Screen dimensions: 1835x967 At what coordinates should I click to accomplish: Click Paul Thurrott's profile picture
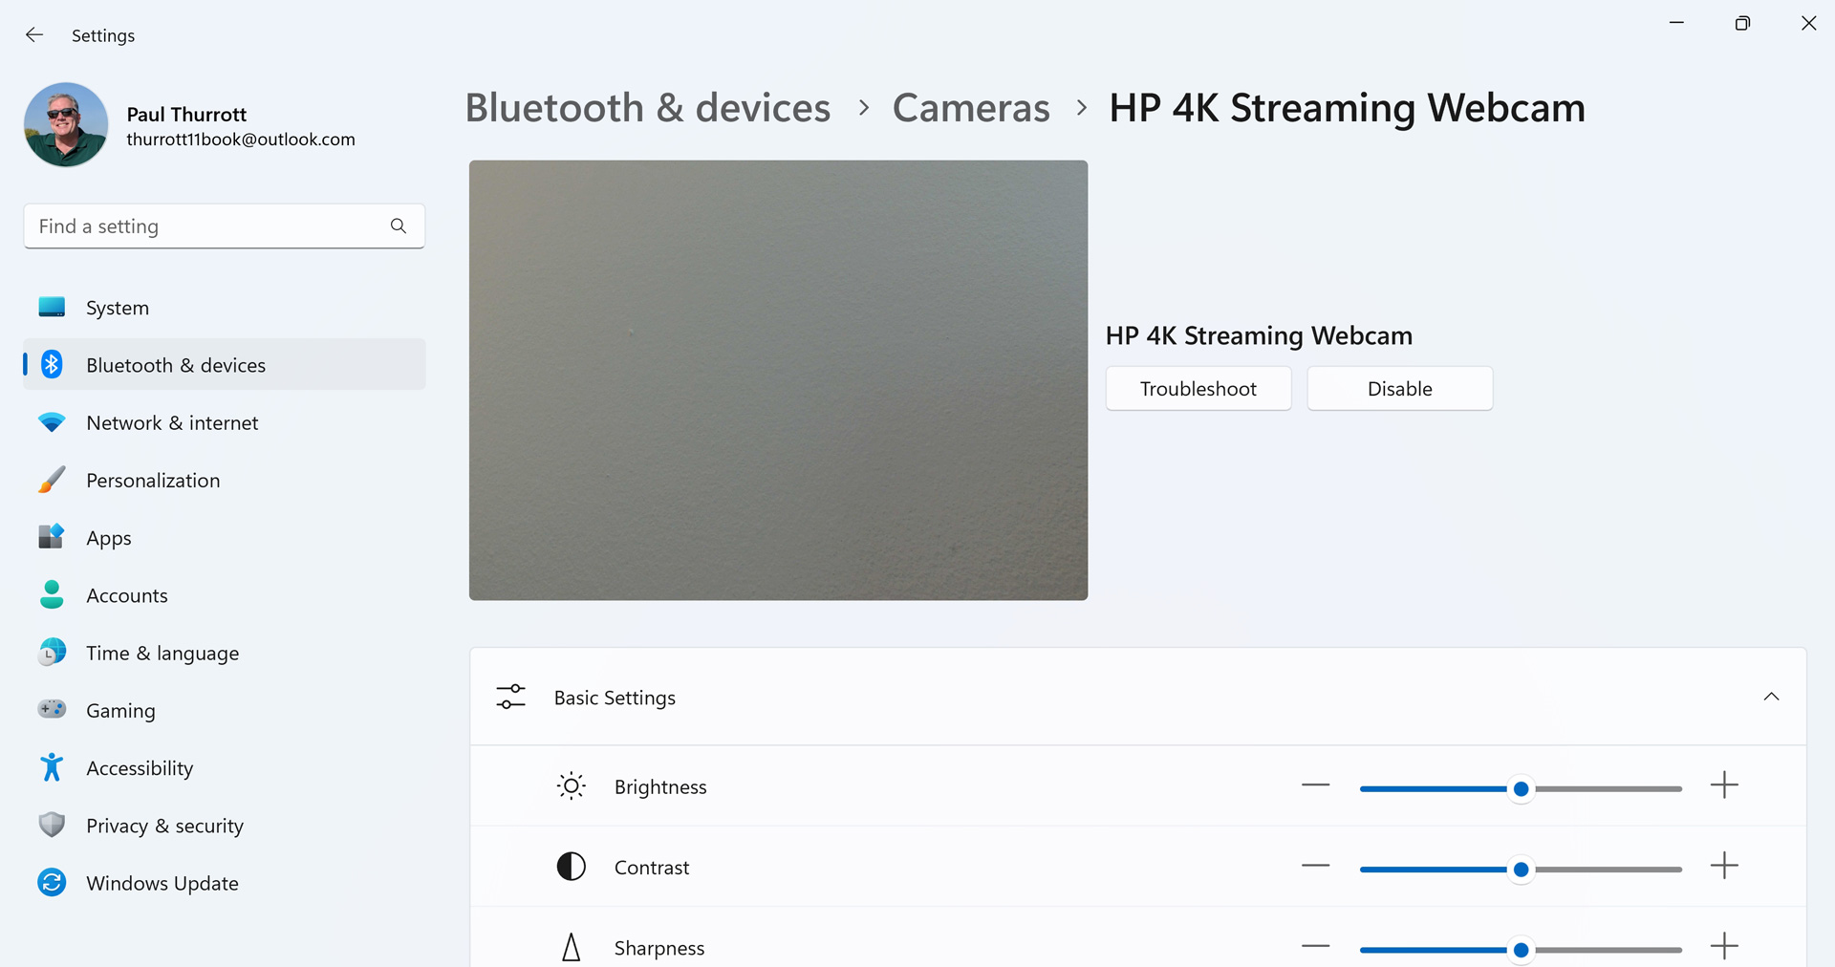tap(66, 125)
